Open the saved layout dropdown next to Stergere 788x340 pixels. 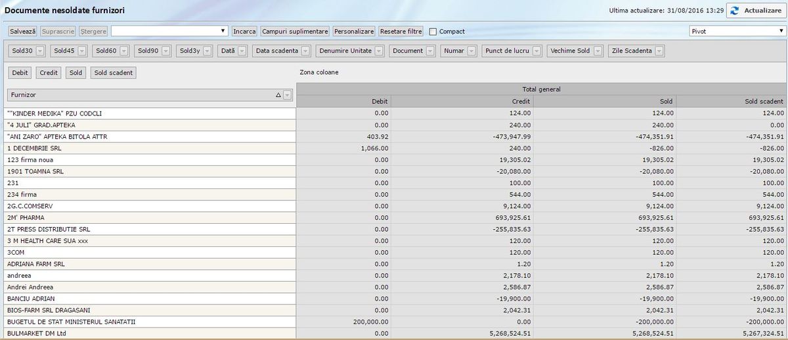coord(169,31)
